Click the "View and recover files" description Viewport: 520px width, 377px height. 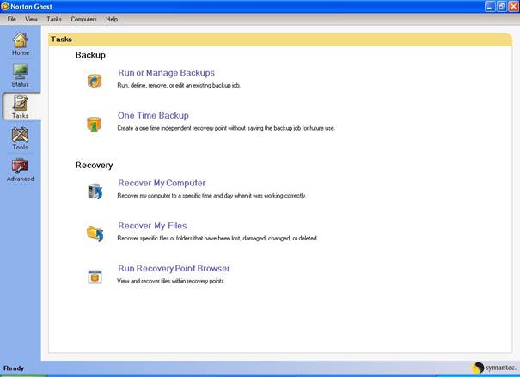tap(170, 281)
